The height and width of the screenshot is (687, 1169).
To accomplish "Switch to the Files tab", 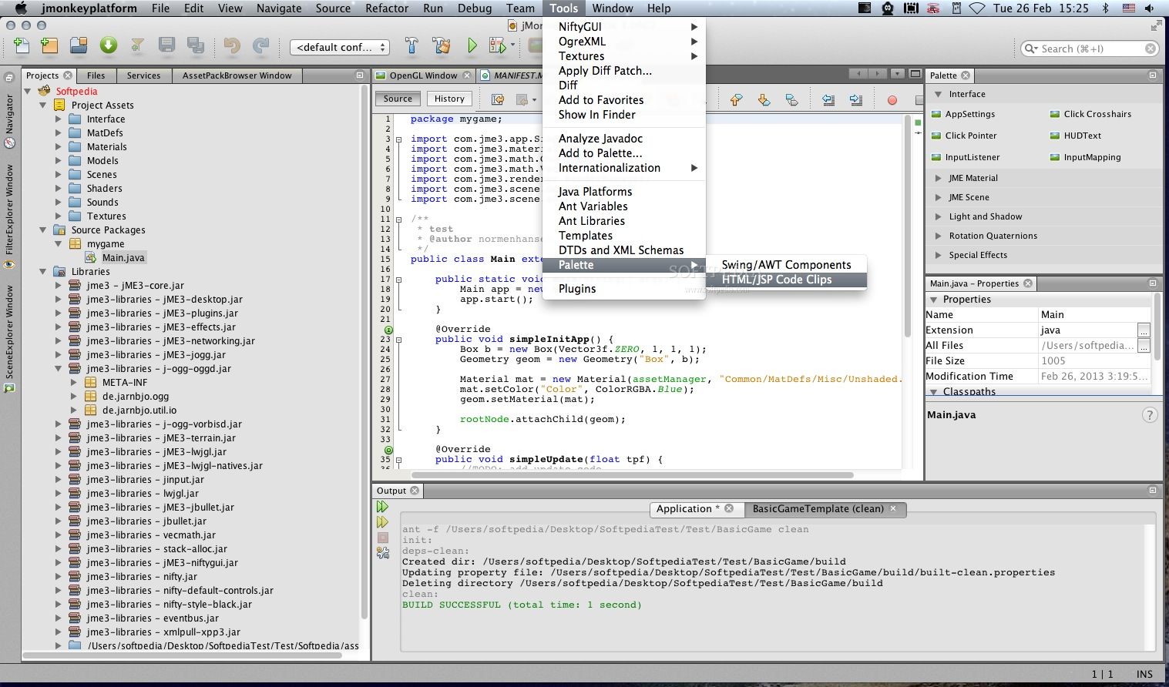I will [96, 75].
